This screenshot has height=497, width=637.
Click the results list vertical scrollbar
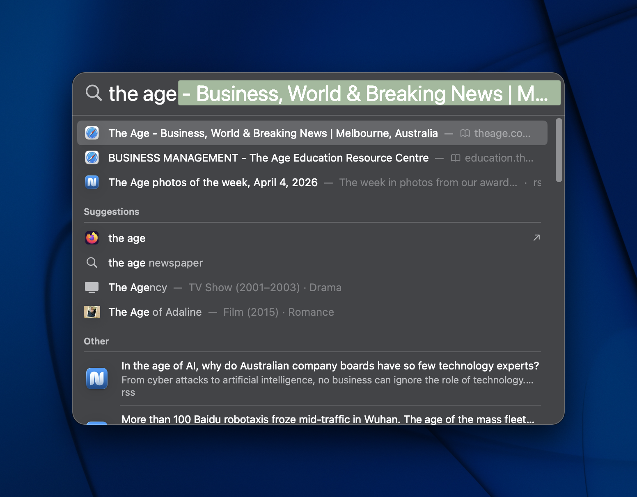tap(559, 150)
